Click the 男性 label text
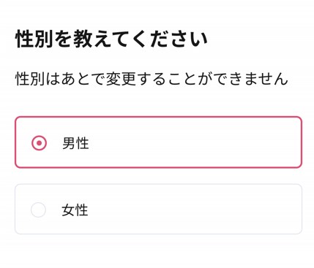314x268 pixels. click(x=75, y=143)
